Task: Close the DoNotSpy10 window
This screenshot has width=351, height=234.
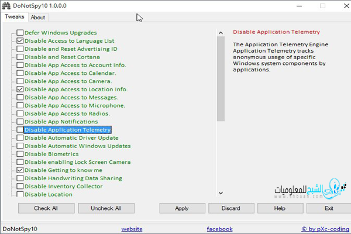Action: point(346,6)
